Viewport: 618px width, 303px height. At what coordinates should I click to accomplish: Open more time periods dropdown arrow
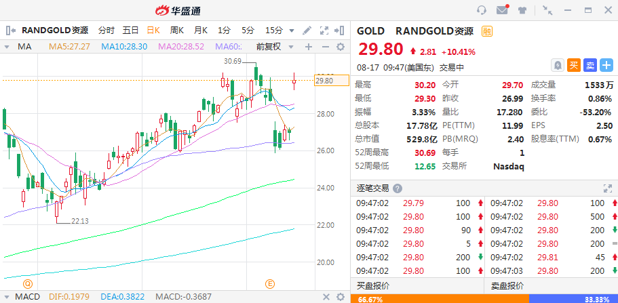click(292, 31)
